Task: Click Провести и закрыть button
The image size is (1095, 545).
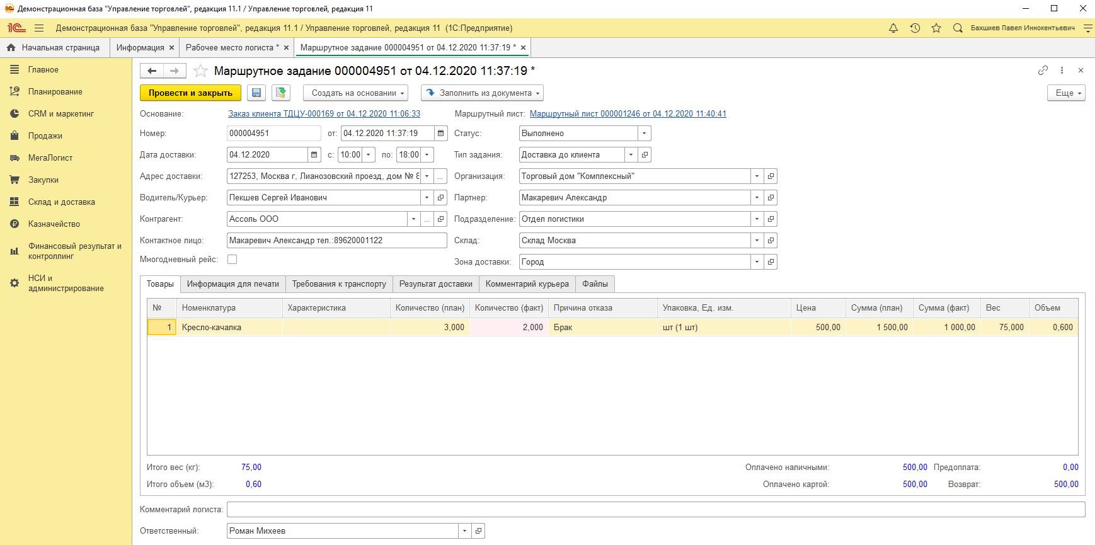Action: 190,93
